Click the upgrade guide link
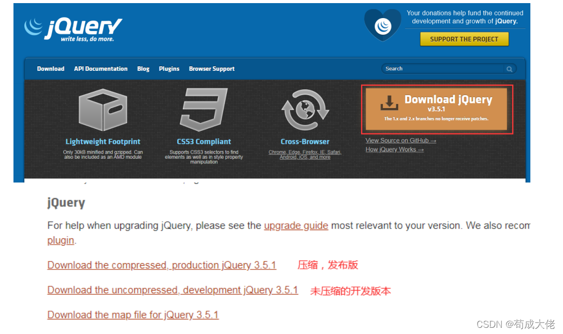The width and height of the screenshot is (563, 334). (296, 225)
